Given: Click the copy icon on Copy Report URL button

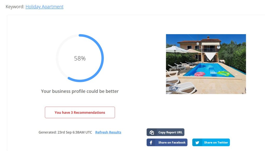Looking at the screenshot, I should click(x=151, y=132).
